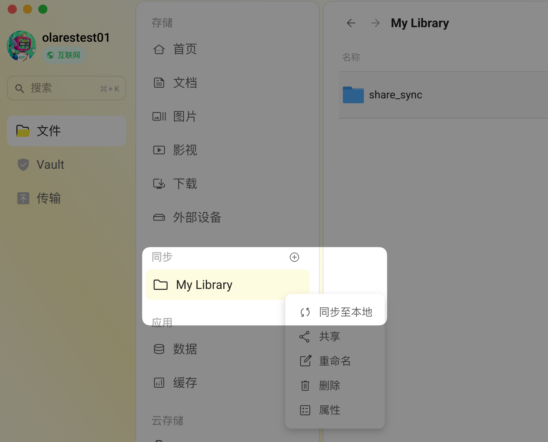This screenshot has height=442, width=548.
Task: Go back with the left arrow
Action: pos(351,23)
